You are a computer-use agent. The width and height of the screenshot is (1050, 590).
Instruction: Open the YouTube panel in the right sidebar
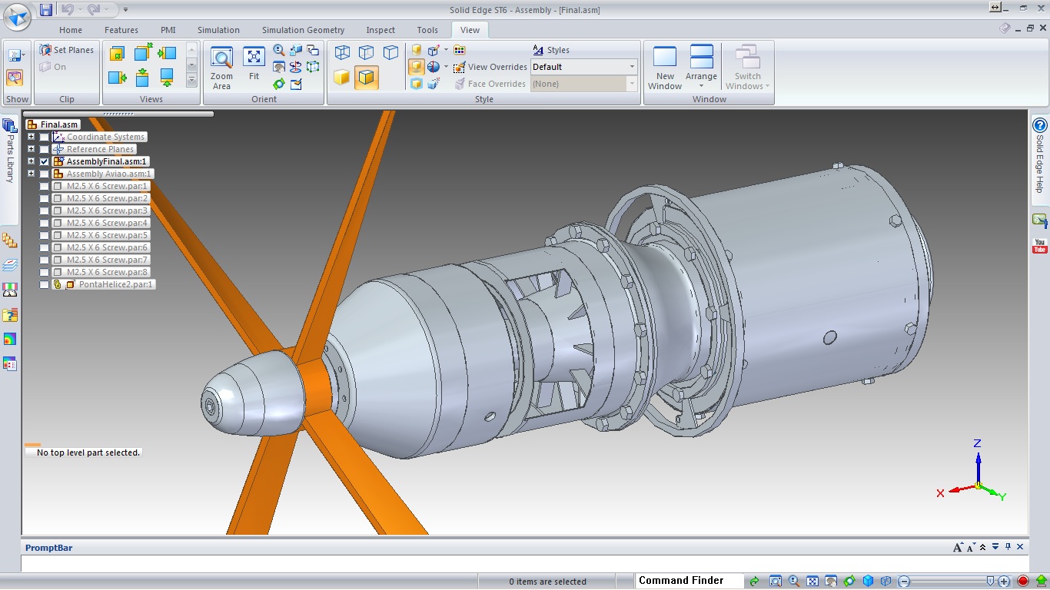pyautogui.click(x=1040, y=247)
